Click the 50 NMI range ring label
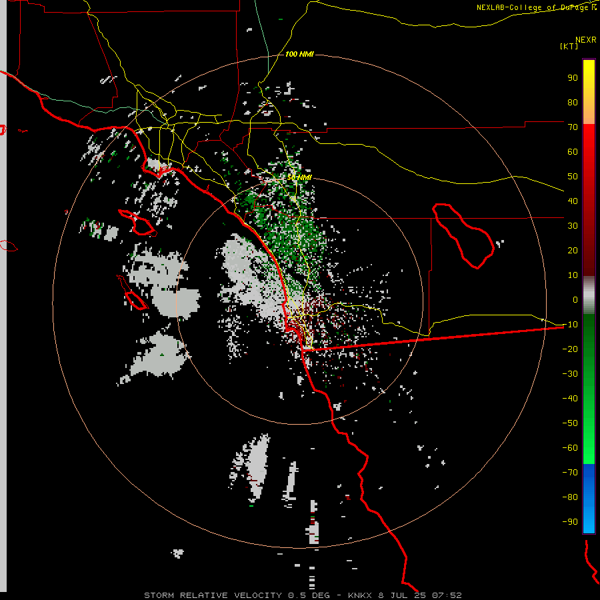 point(299,177)
